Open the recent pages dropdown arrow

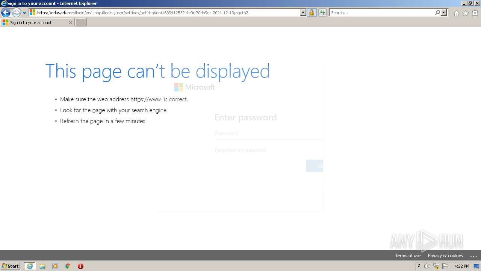tap(24, 13)
